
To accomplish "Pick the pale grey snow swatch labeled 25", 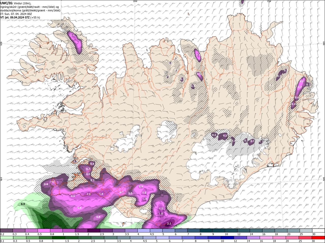I will [x=306, y=231].
